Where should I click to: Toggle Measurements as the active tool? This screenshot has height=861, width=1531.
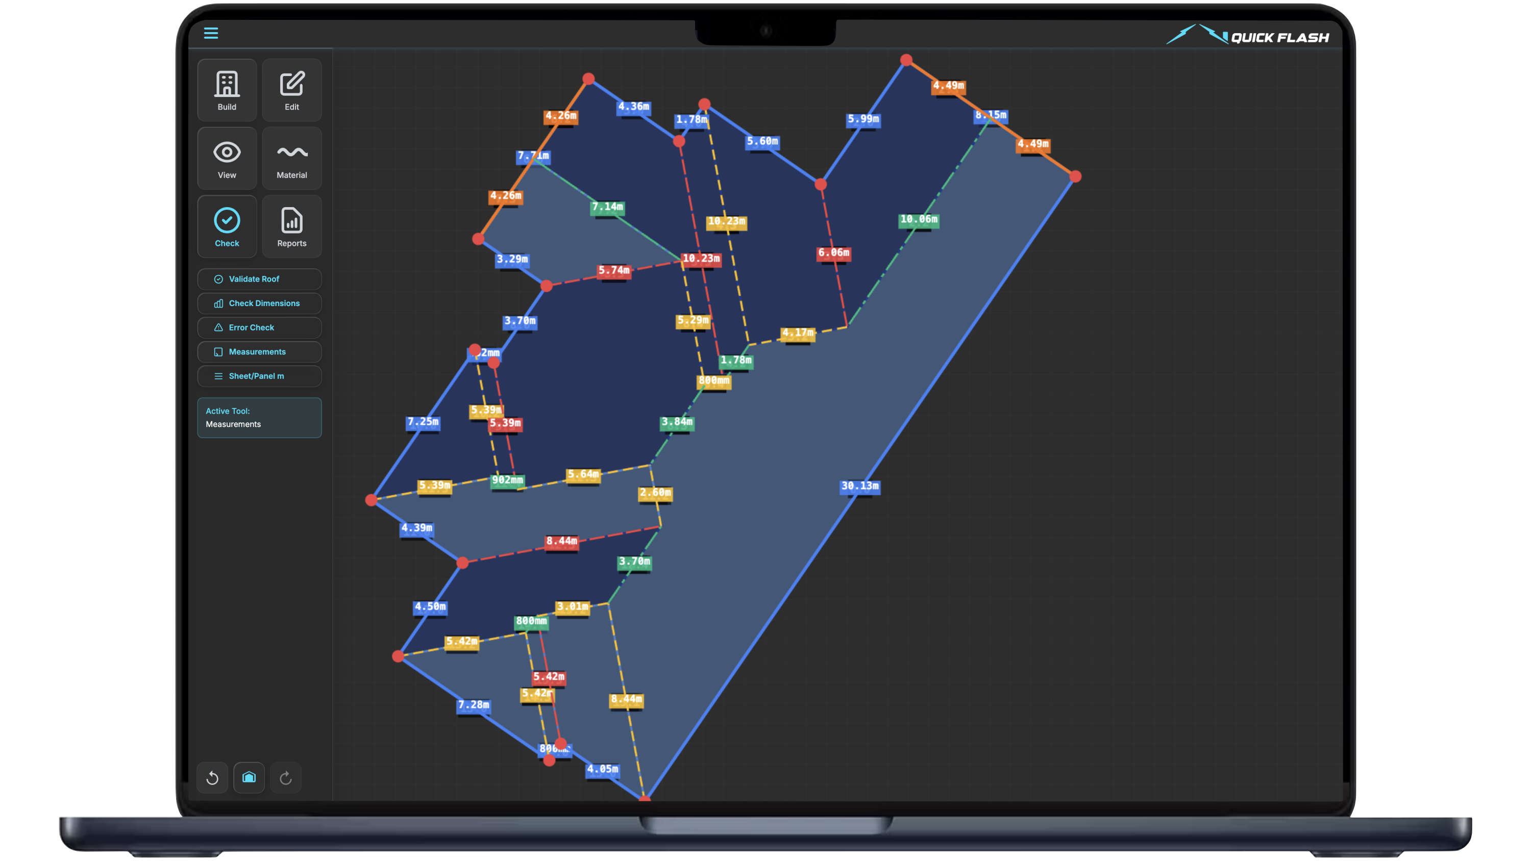coord(259,351)
